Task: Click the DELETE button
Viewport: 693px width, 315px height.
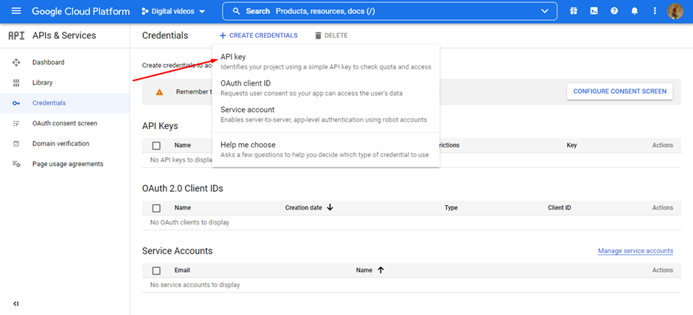Action: [332, 35]
